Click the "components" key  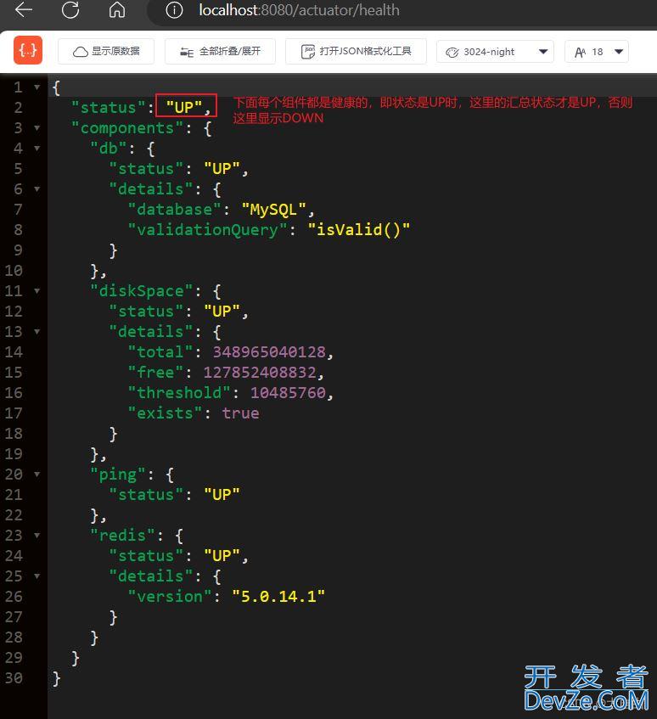pos(127,128)
